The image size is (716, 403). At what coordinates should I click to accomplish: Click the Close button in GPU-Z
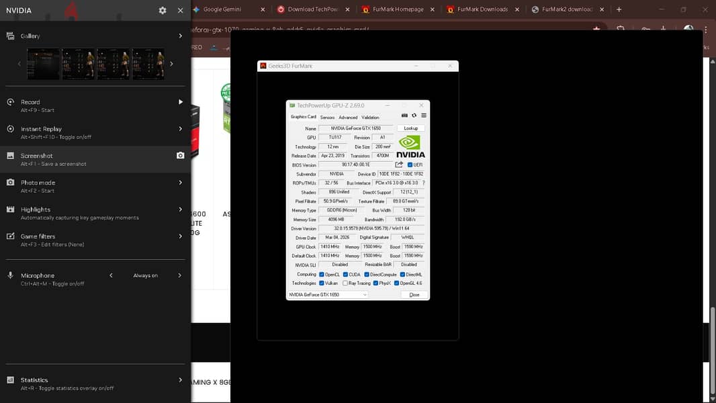[x=414, y=295]
